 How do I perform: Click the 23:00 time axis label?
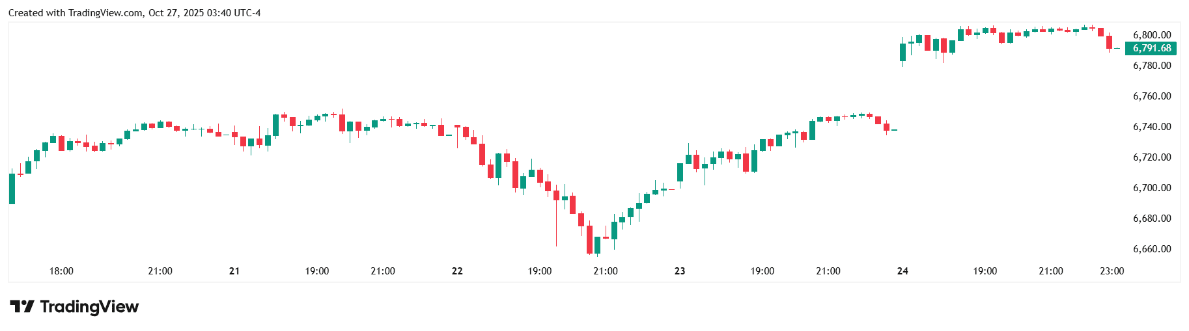[1112, 271]
